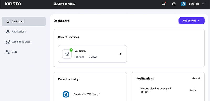Screen dimensions: 210x101
Task: Open the notifications bell icon
Action: click(x=164, y=4)
